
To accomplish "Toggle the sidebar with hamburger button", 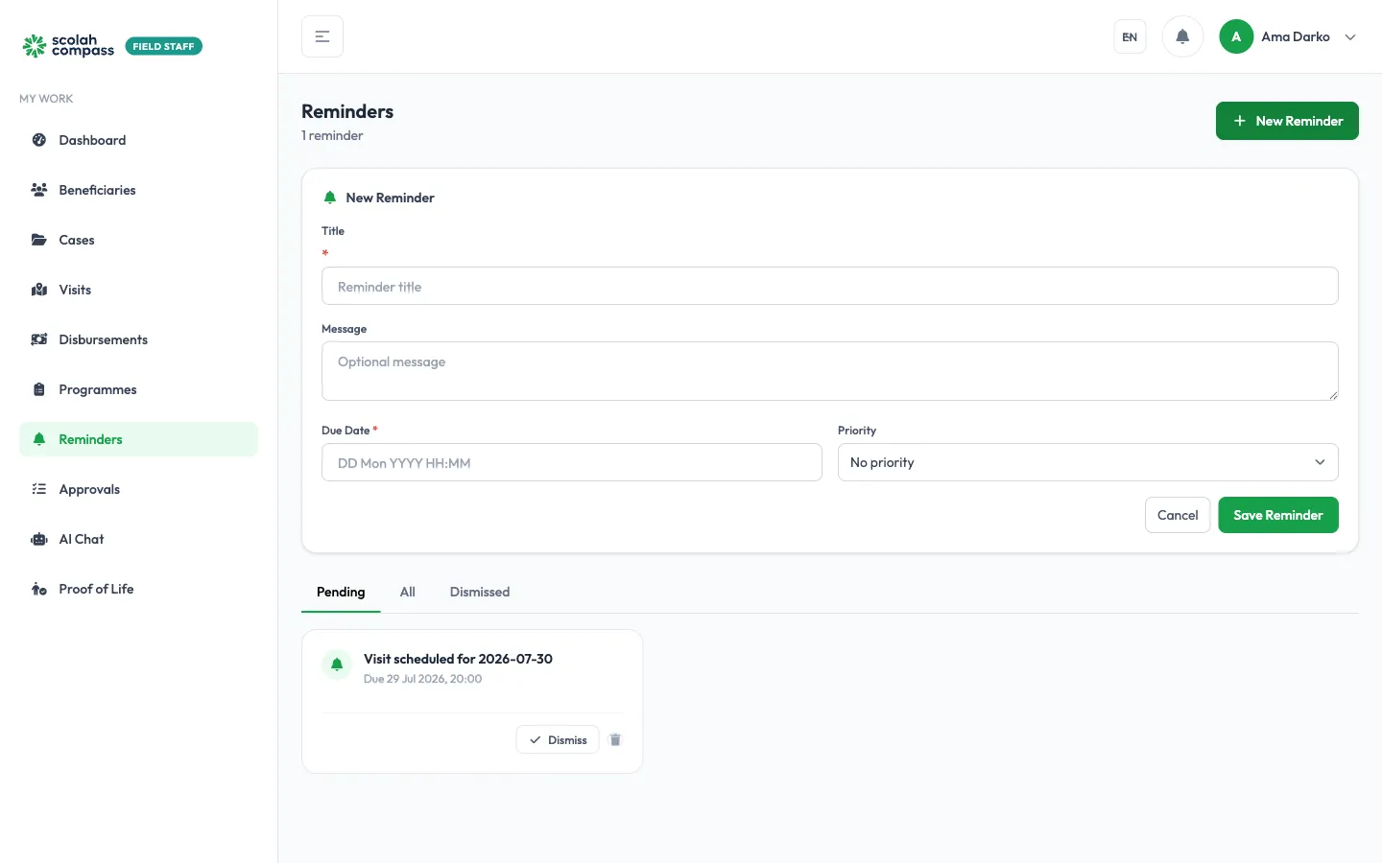I will point(322,36).
